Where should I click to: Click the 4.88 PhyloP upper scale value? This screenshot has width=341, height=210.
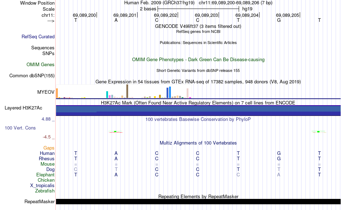click(x=46, y=119)
